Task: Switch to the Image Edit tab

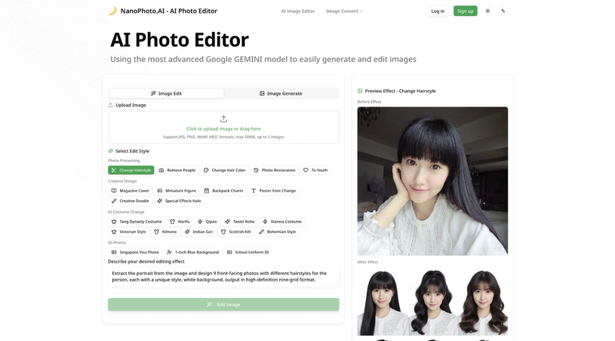Action: (166, 94)
